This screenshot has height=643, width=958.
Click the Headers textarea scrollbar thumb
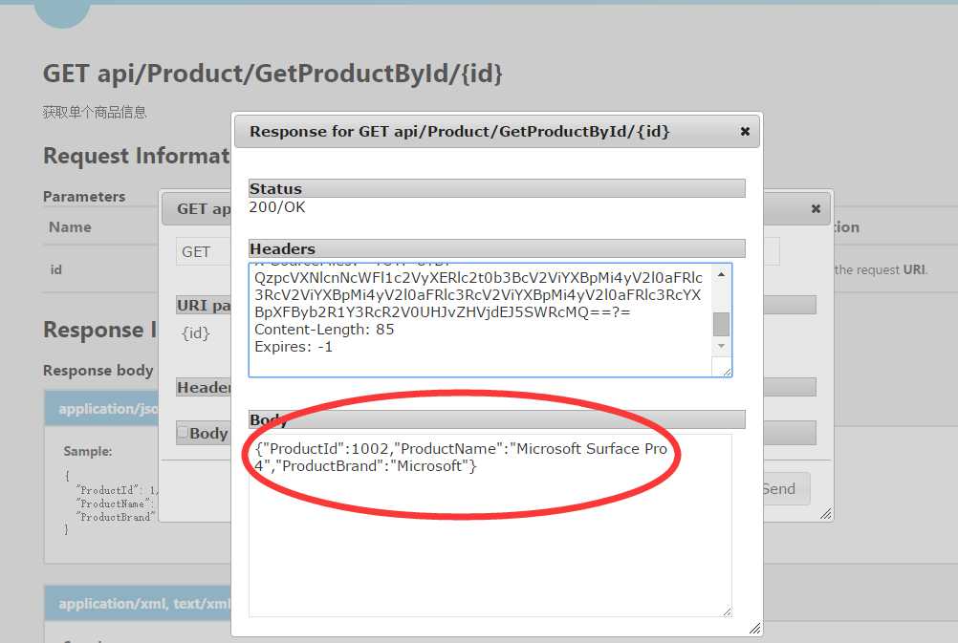(721, 324)
